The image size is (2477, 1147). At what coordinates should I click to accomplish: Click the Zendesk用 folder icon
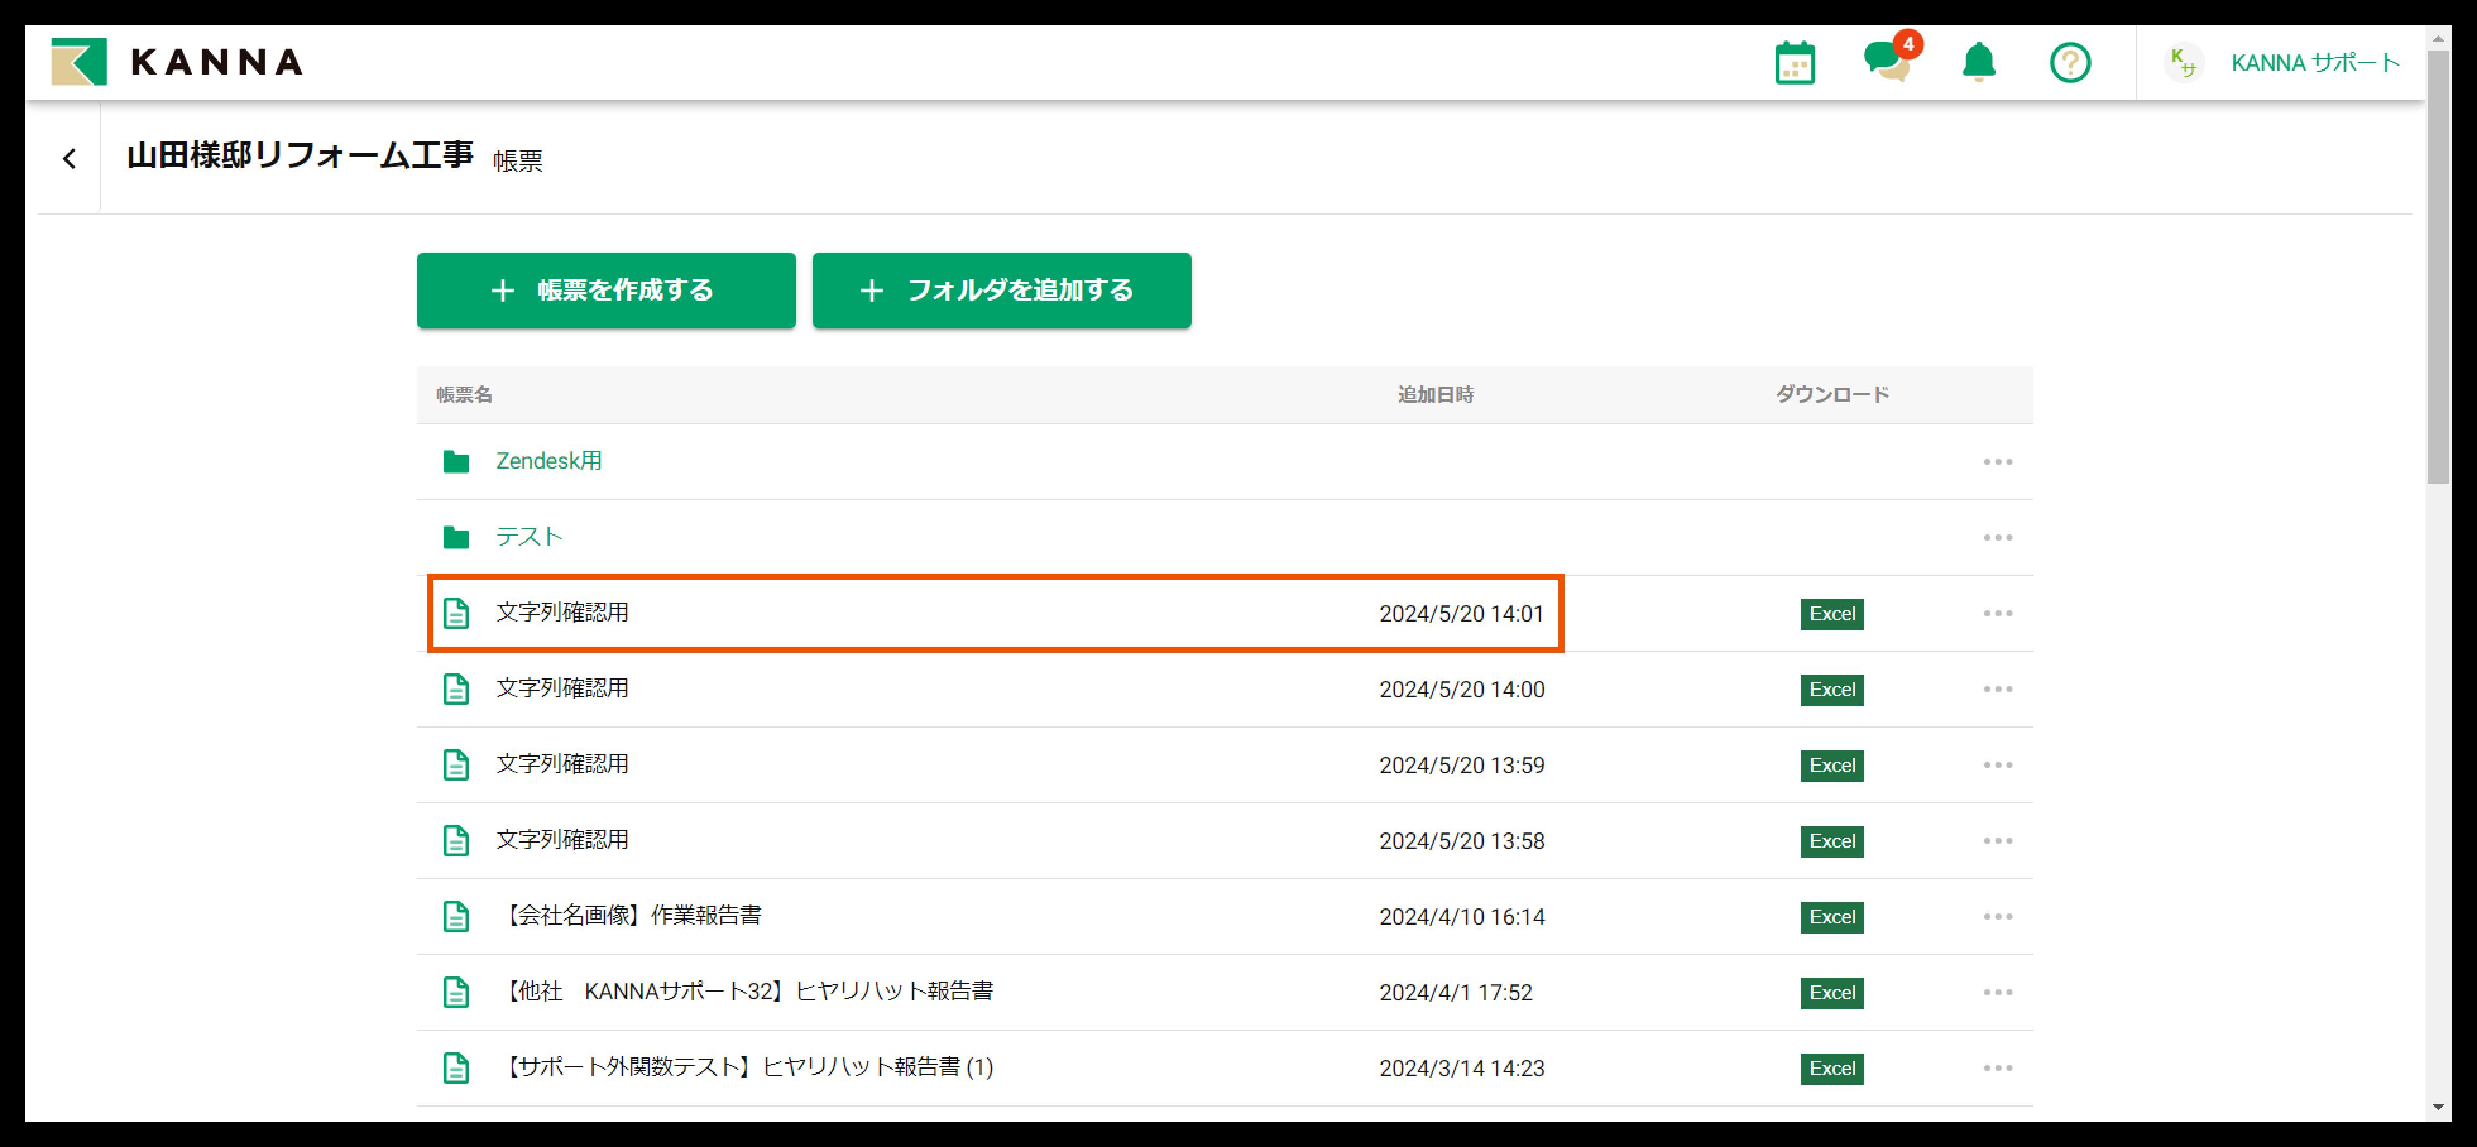456,462
